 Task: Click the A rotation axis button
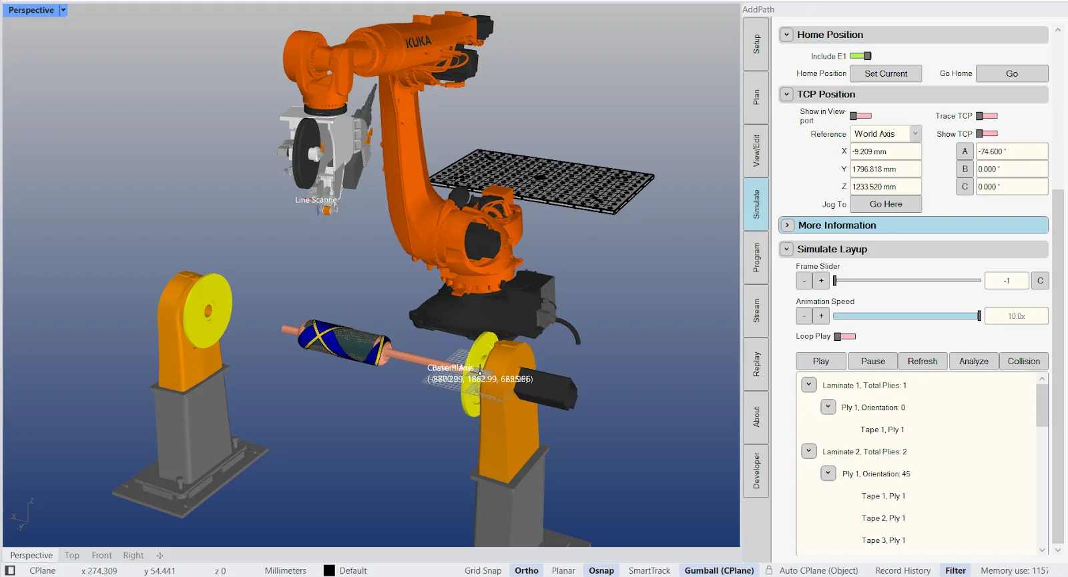[x=965, y=151]
